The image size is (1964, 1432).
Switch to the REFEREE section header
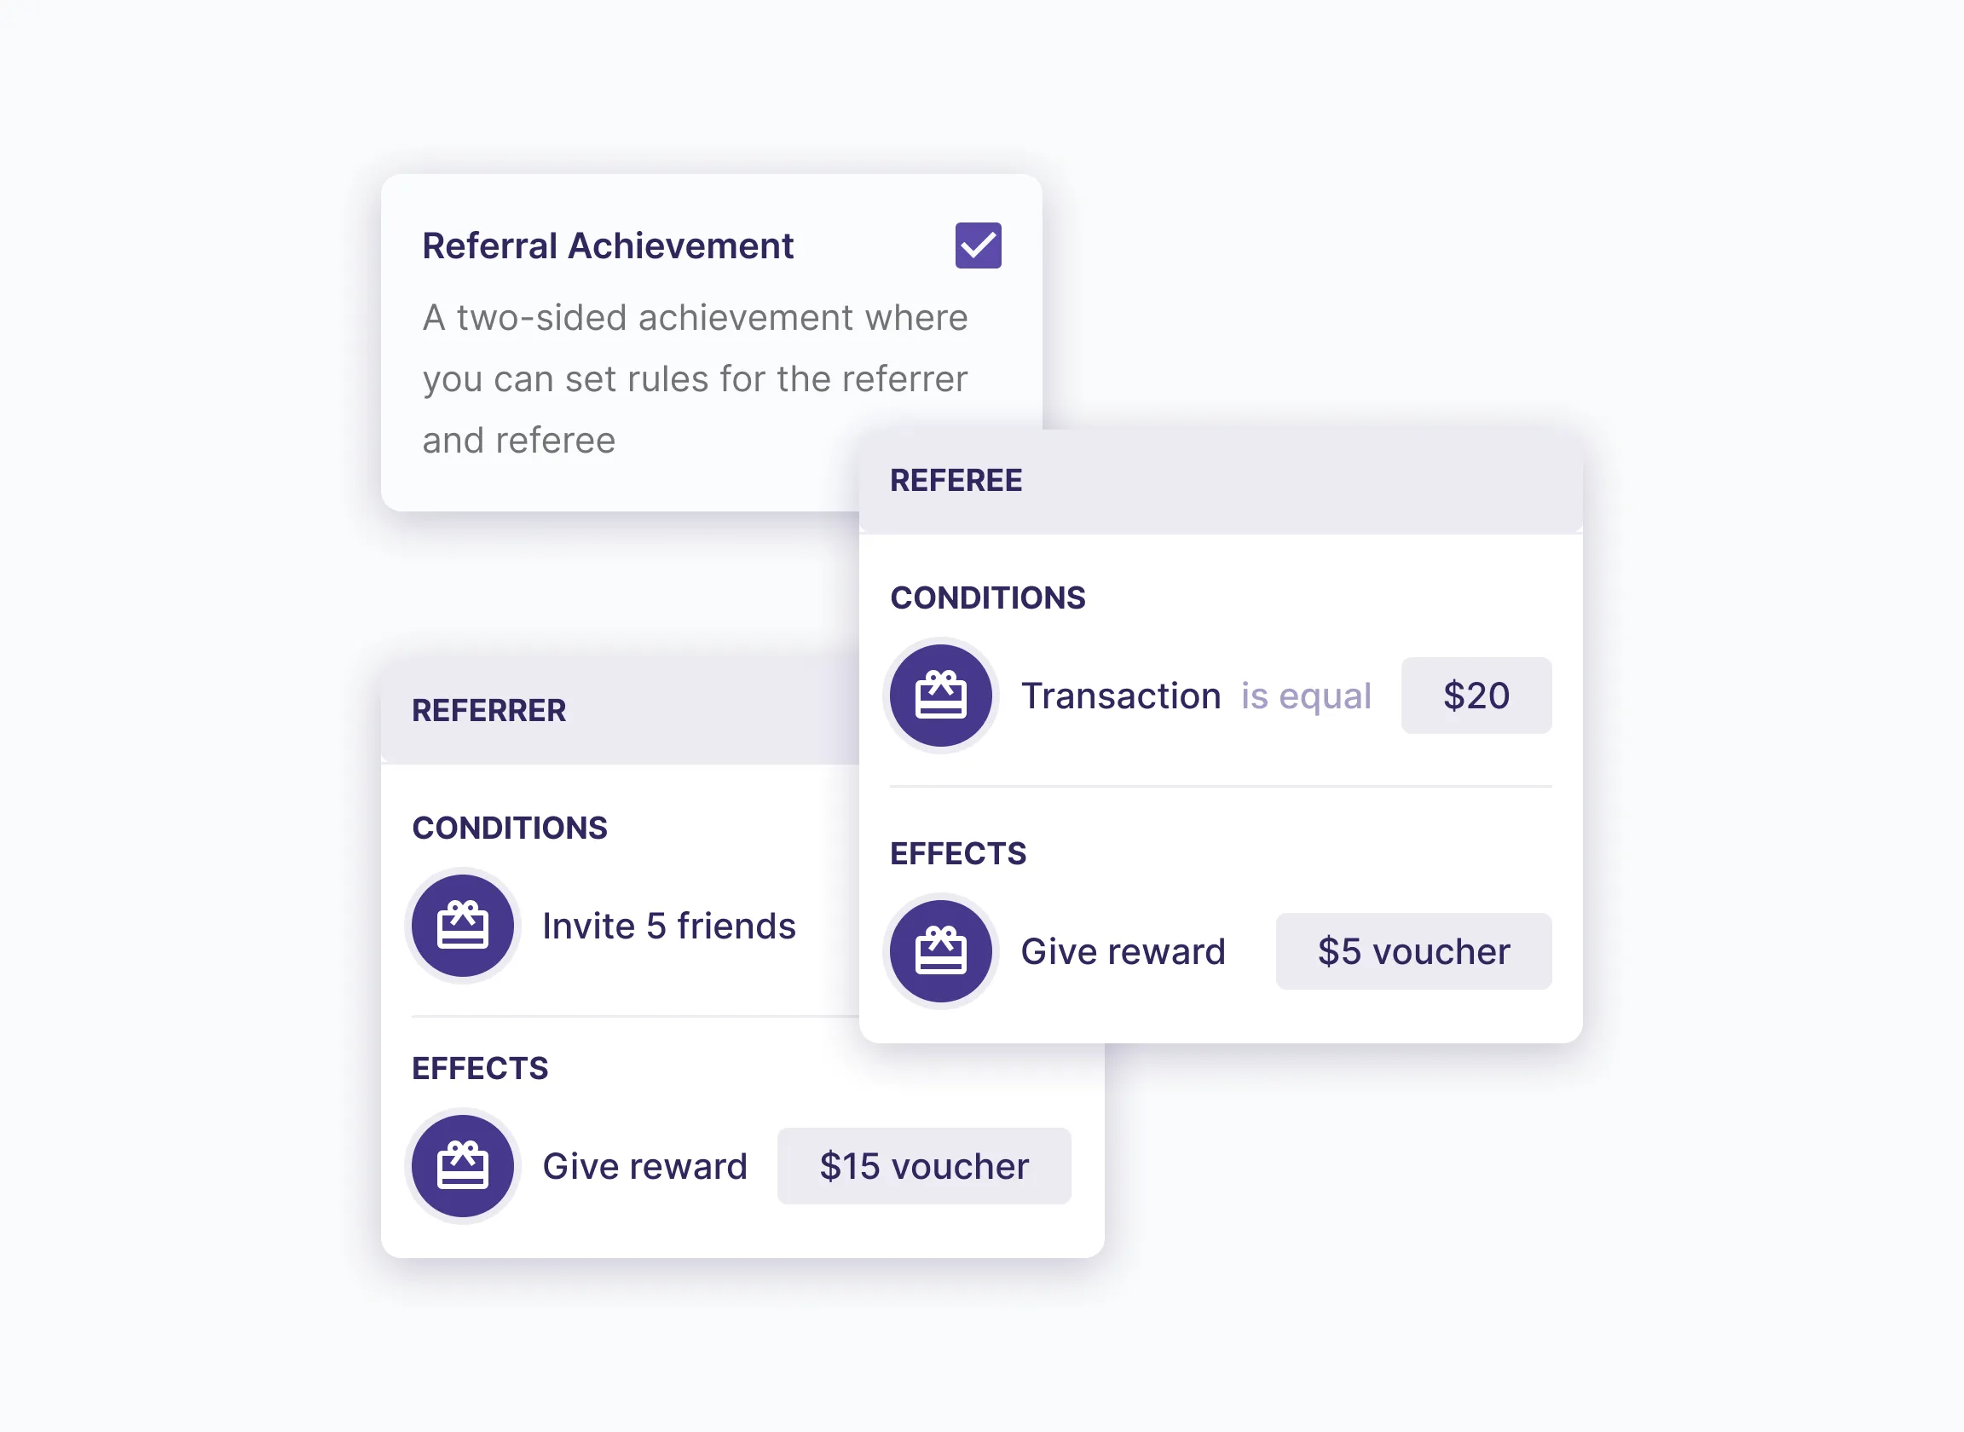[956, 479]
